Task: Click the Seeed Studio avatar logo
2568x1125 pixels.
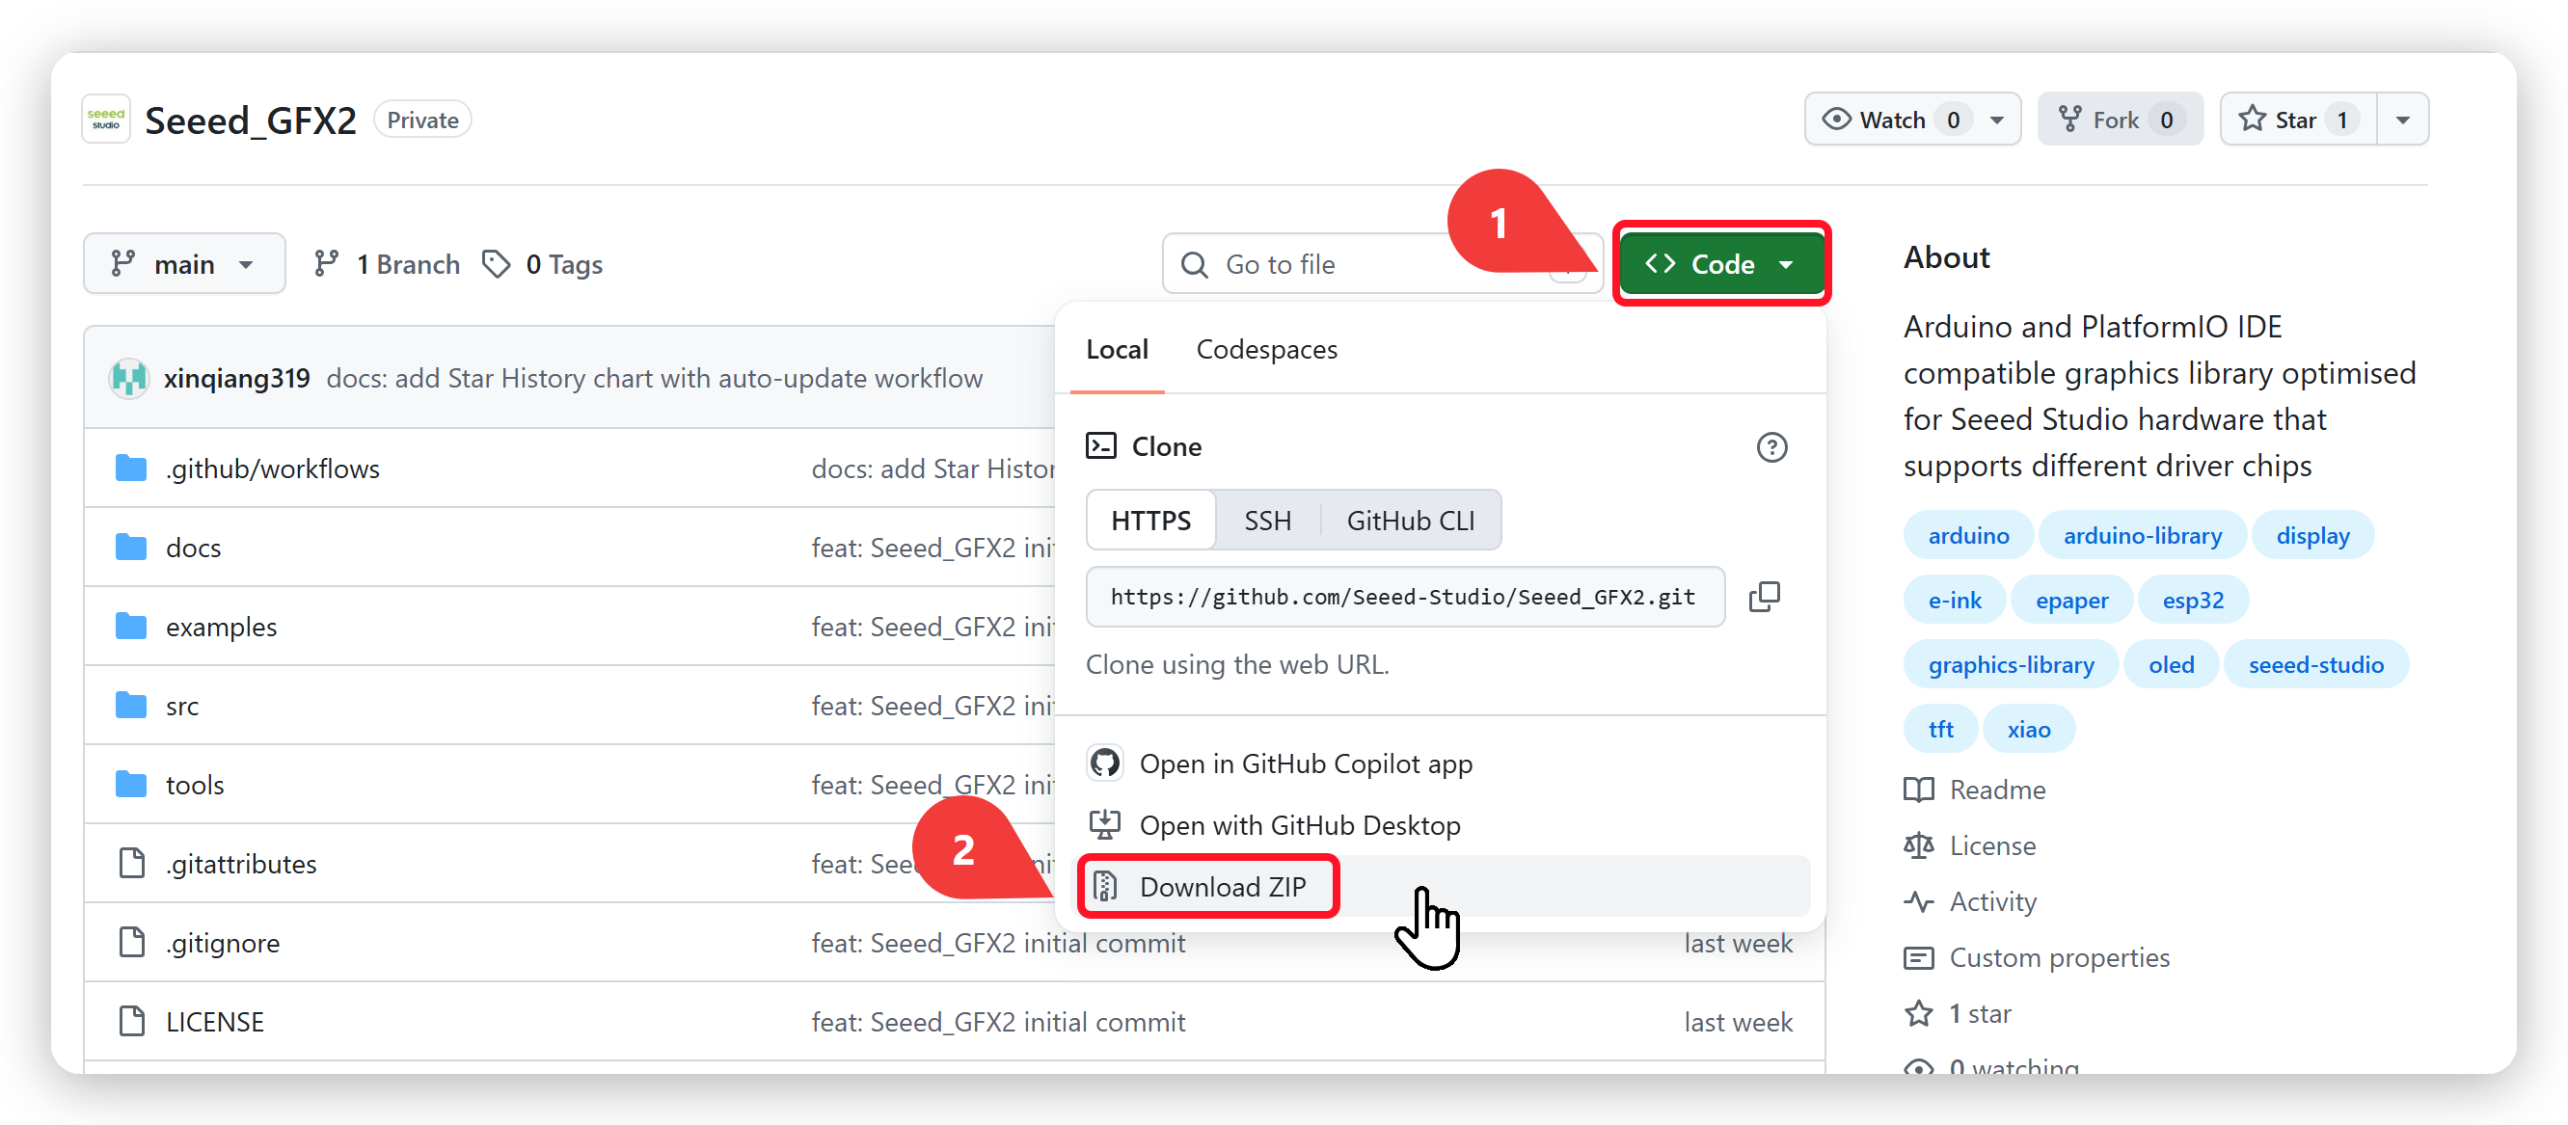Action: pyautogui.click(x=106, y=120)
